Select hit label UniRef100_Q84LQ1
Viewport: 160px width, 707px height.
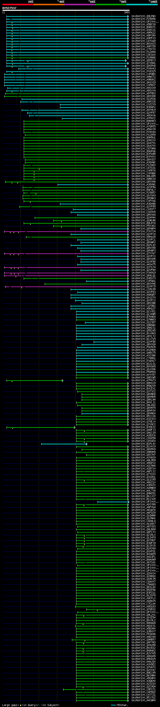143,276
